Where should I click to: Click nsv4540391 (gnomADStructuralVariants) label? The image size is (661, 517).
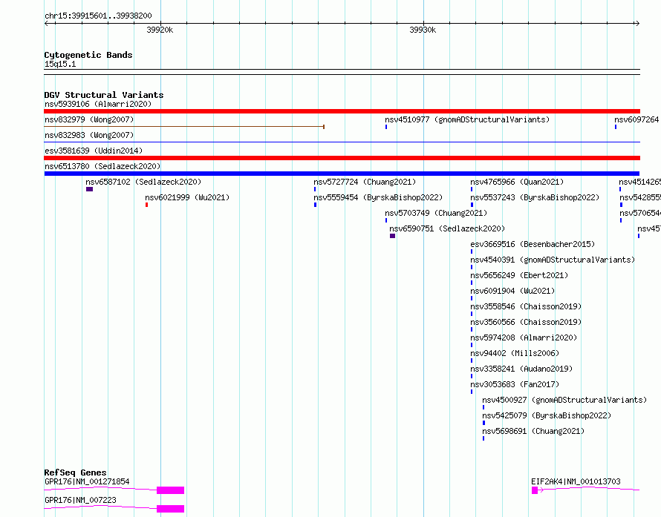click(553, 260)
